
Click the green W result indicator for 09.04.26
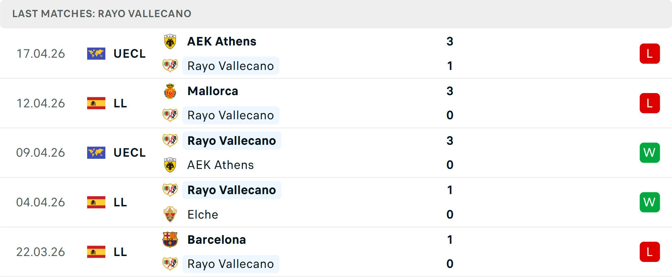click(x=650, y=152)
